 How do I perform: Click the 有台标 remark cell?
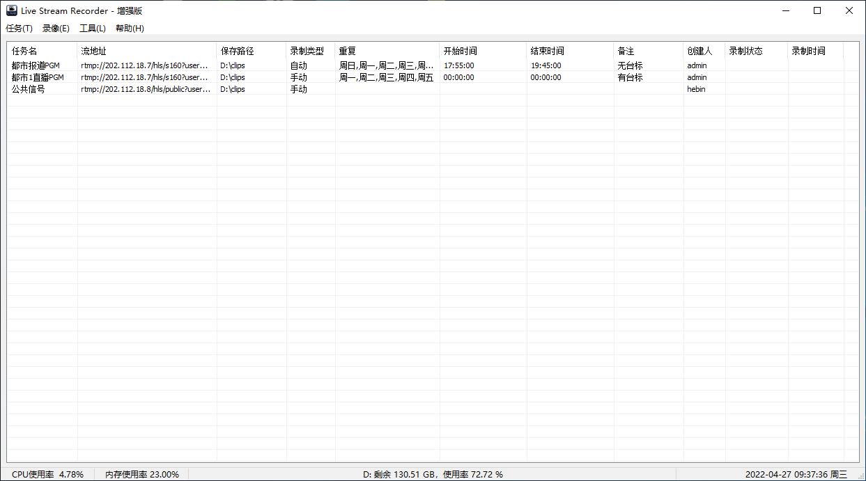630,77
